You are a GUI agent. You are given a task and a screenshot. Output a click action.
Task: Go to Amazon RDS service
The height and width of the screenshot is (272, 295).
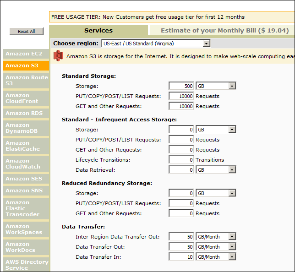pos(26,113)
